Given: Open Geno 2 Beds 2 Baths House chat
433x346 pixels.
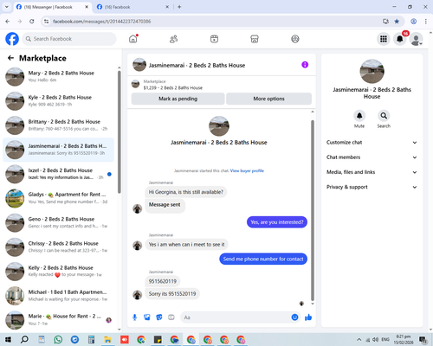Looking at the screenshot, I should 58,223.
